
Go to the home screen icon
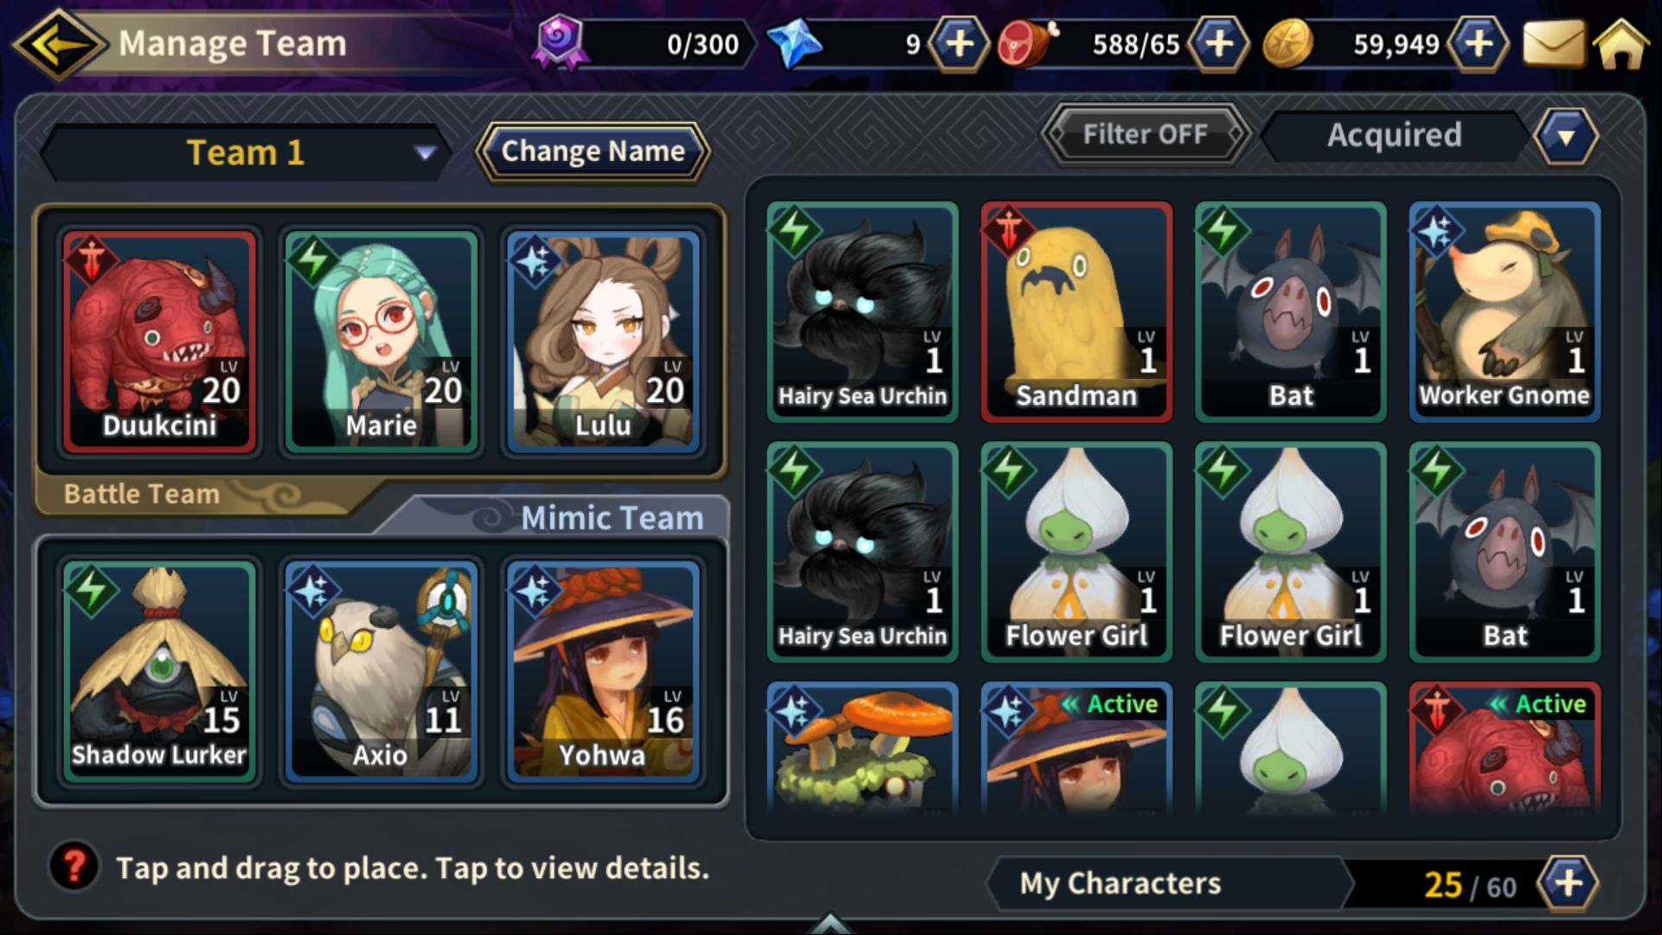pyautogui.click(x=1621, y=43)
